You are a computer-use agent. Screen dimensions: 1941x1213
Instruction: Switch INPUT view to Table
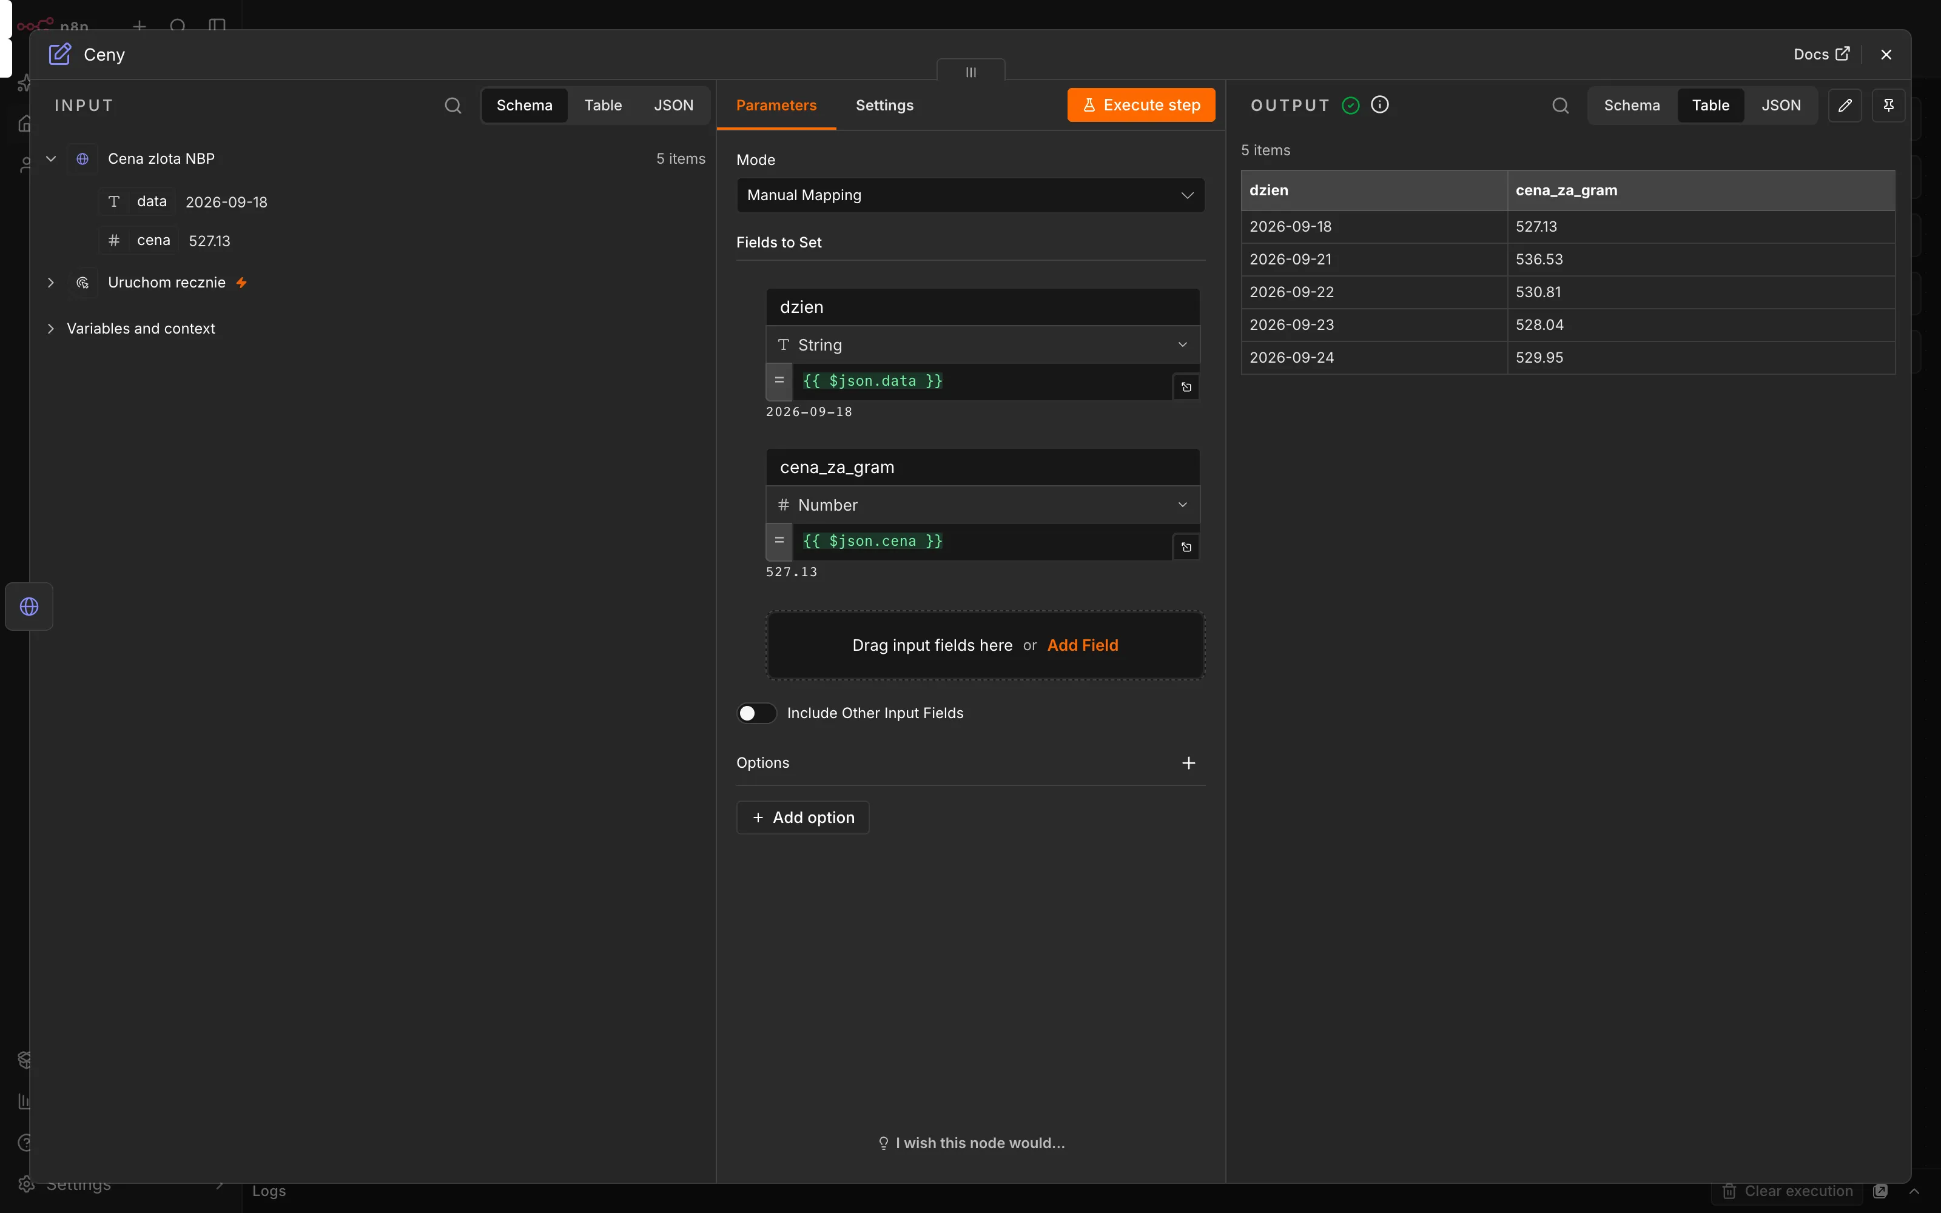602,105
